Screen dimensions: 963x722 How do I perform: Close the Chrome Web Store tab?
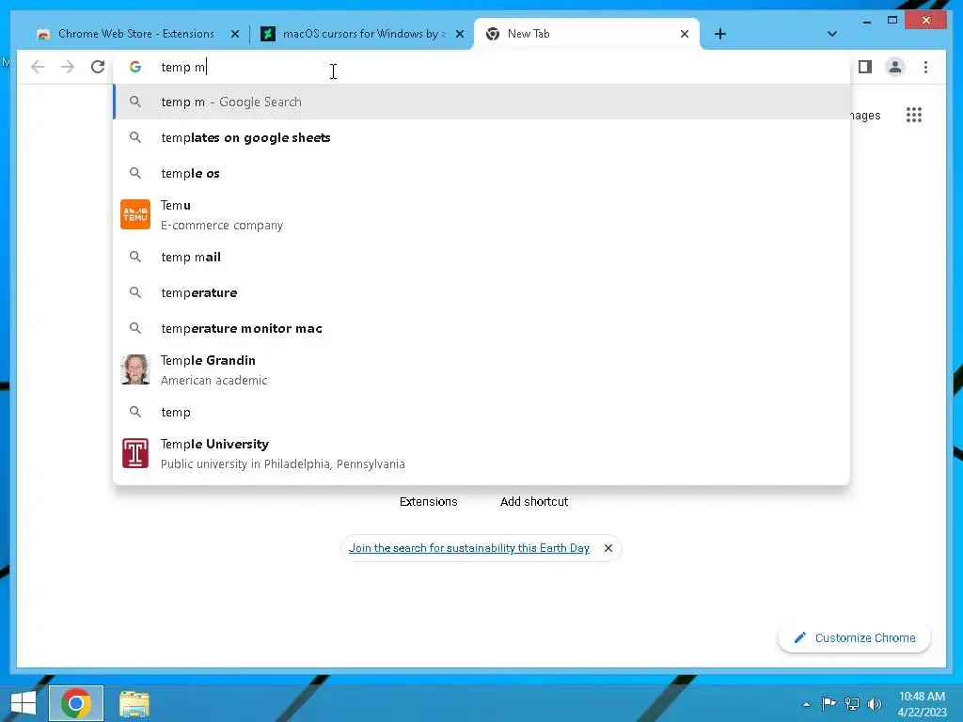coord(234,35)
